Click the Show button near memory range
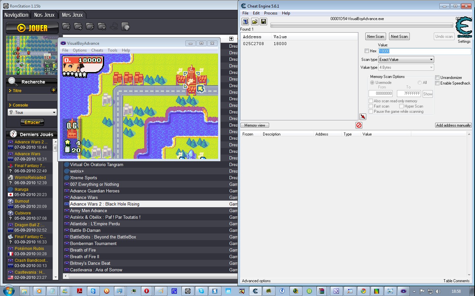Image resolution: width=475 pixels, height=296 pixels. pos(428,94)
